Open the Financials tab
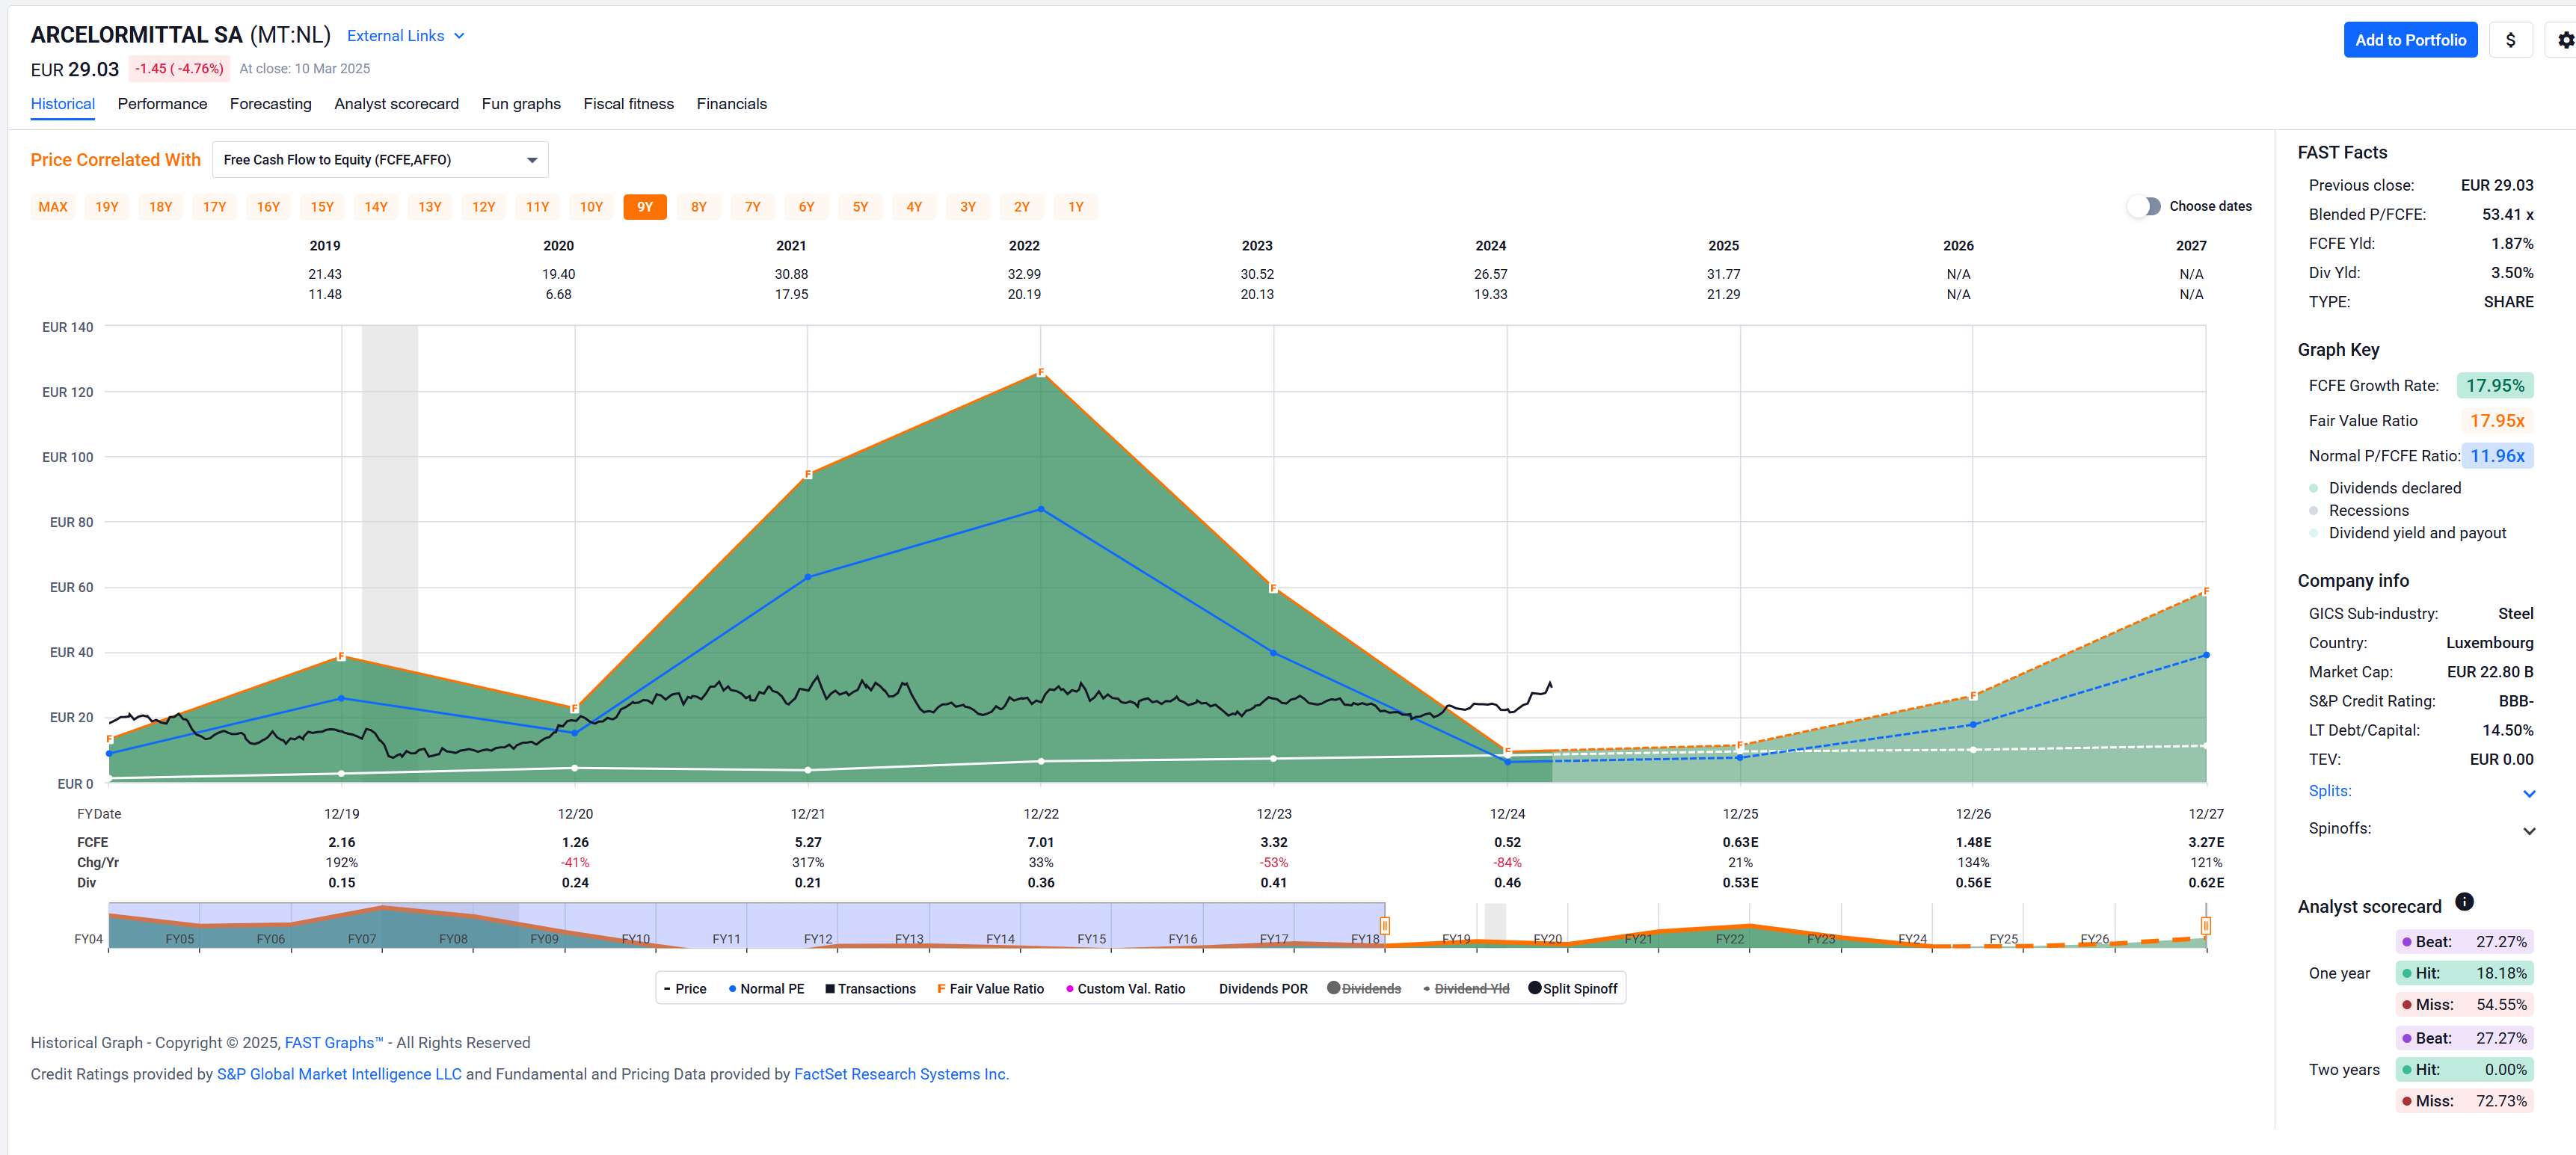This screenshot has width=2576, height=1155. click(732, 104)
